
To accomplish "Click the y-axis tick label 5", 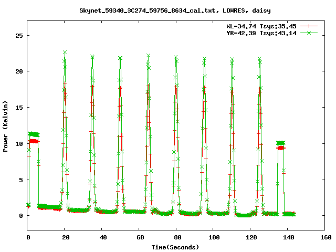I will [21, 180].
